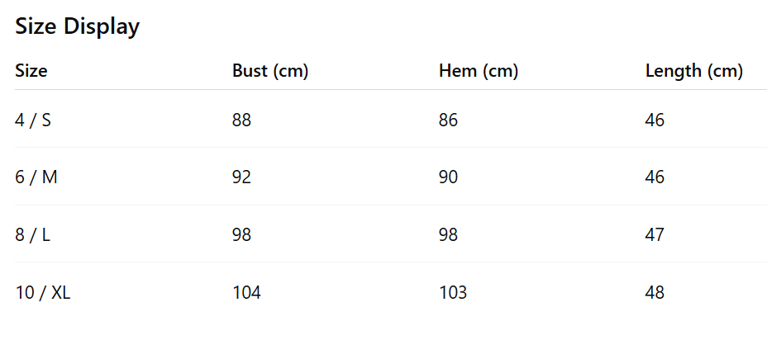Select the 8 / L size row
This screenshot has width=767, height=340.
tap(33, 234)
